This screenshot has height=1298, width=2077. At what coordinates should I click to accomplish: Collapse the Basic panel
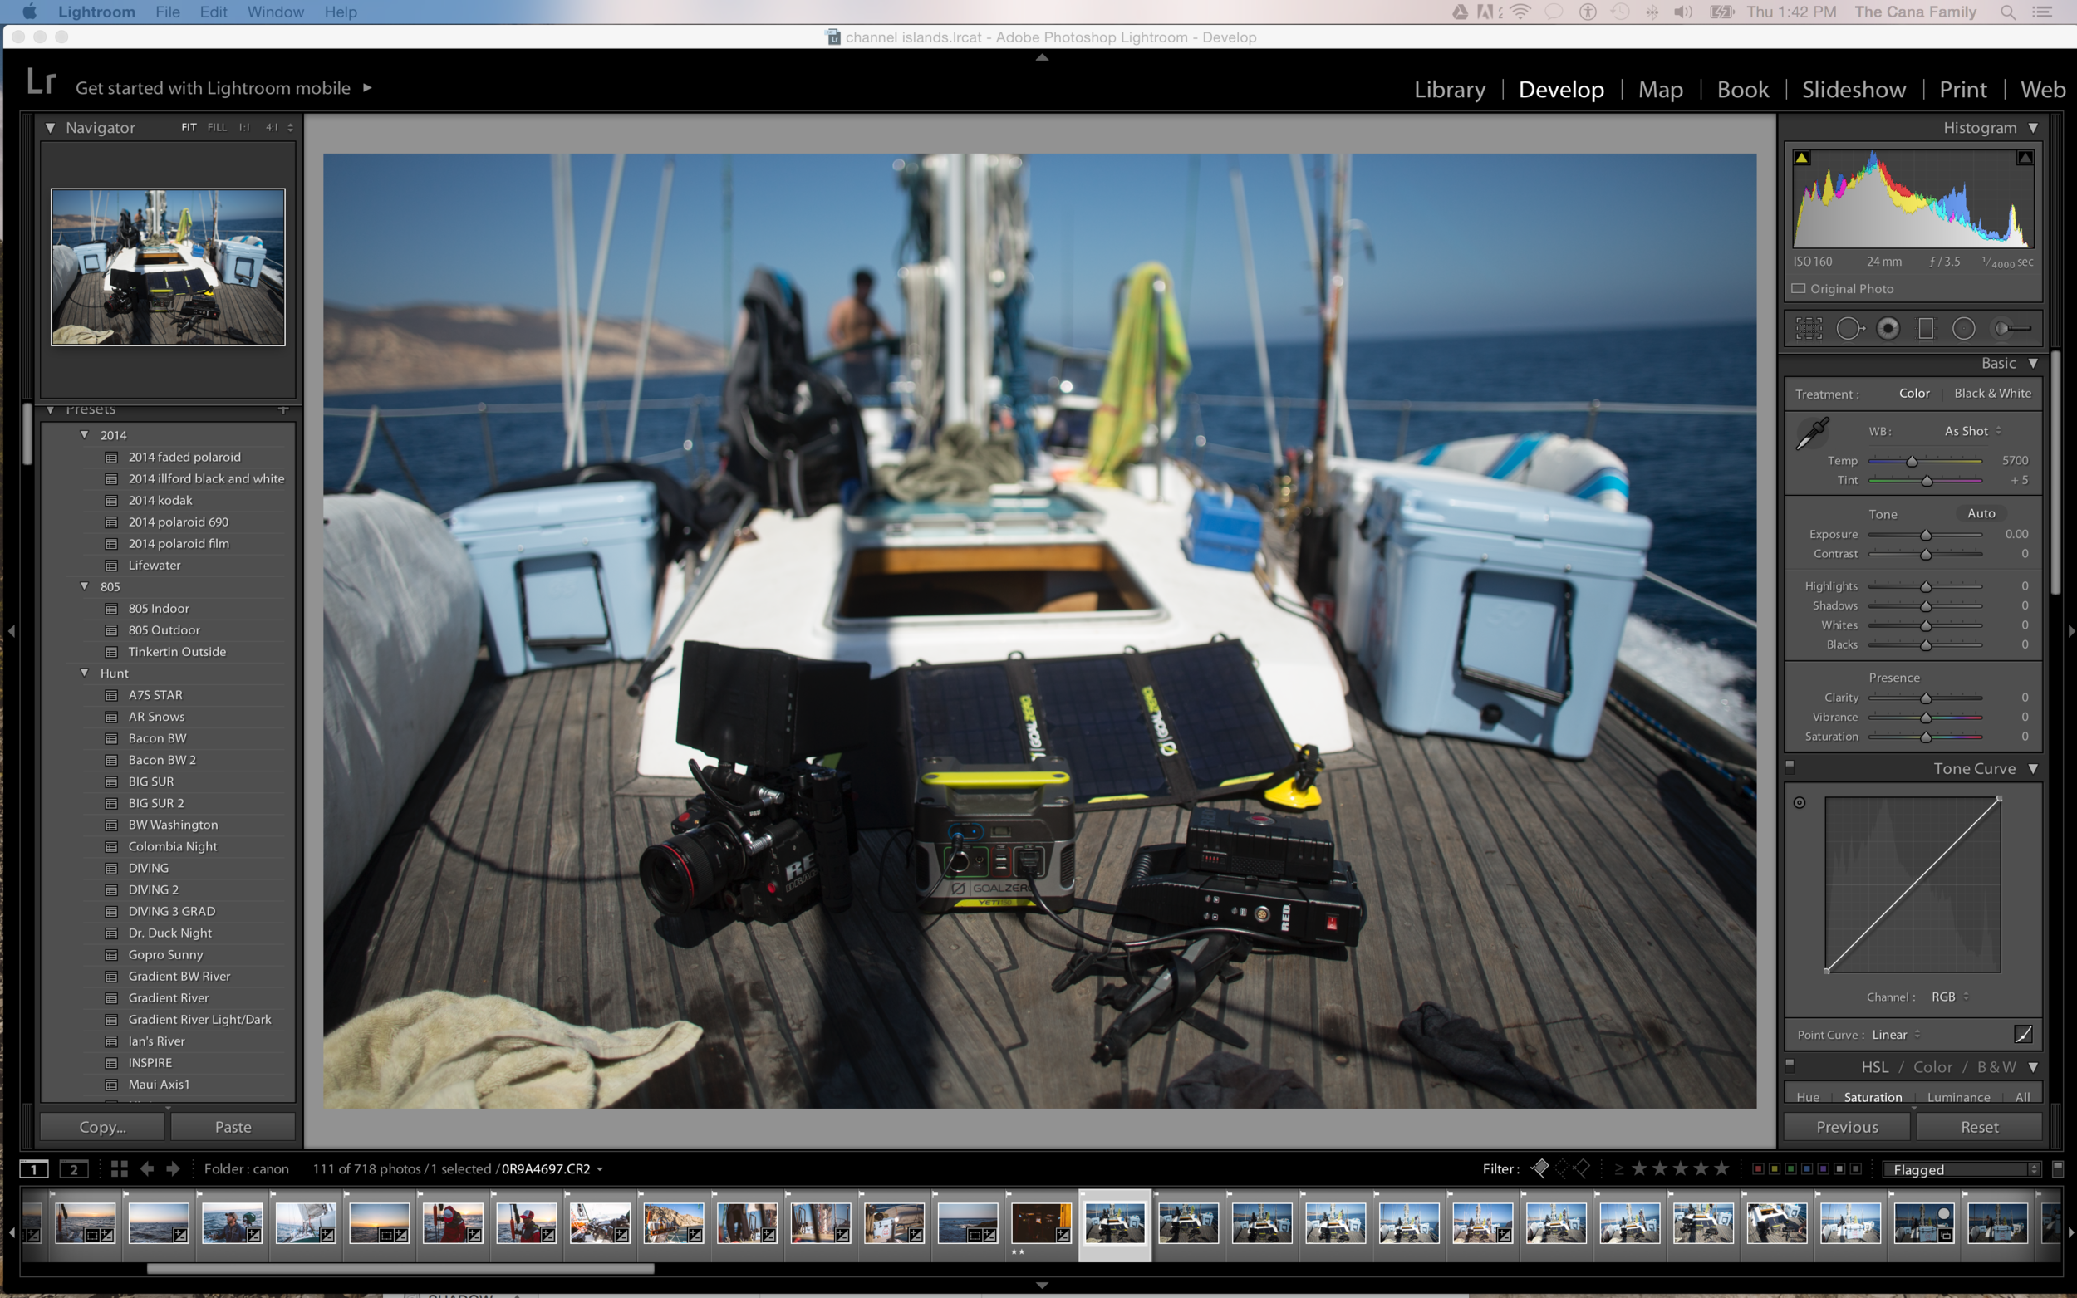click(2032, 363)
